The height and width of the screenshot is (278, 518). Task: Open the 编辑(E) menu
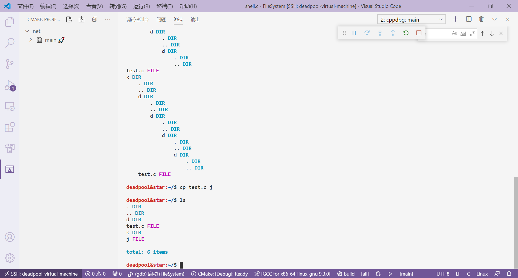pos(48,6)
